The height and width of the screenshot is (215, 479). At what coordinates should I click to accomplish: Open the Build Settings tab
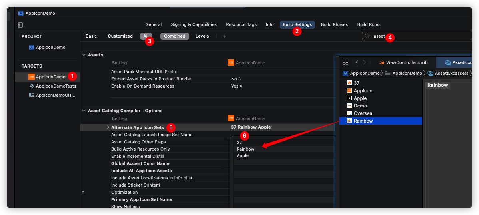point(297,24)
